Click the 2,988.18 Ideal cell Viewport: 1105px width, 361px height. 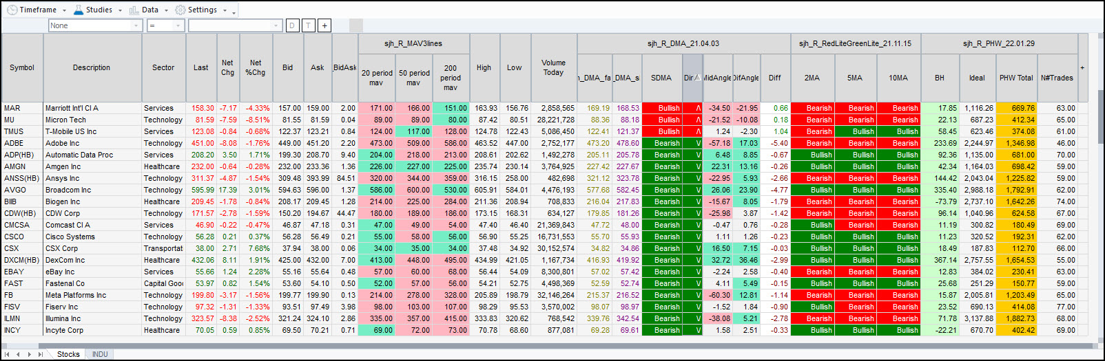point(977,190)
